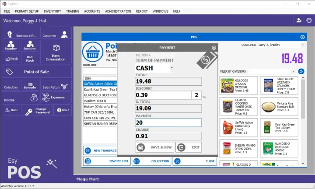The height and width of the screenshot is (189, 315).
Task: Open Item Information
Action: 56,52
